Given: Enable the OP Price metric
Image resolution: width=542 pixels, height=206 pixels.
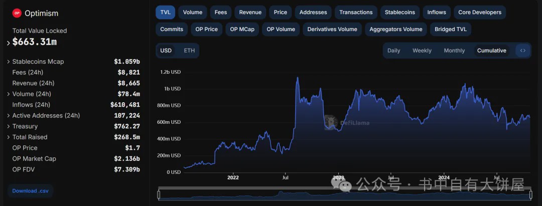Looking at the screenshot, I should [x=207, y=30].
